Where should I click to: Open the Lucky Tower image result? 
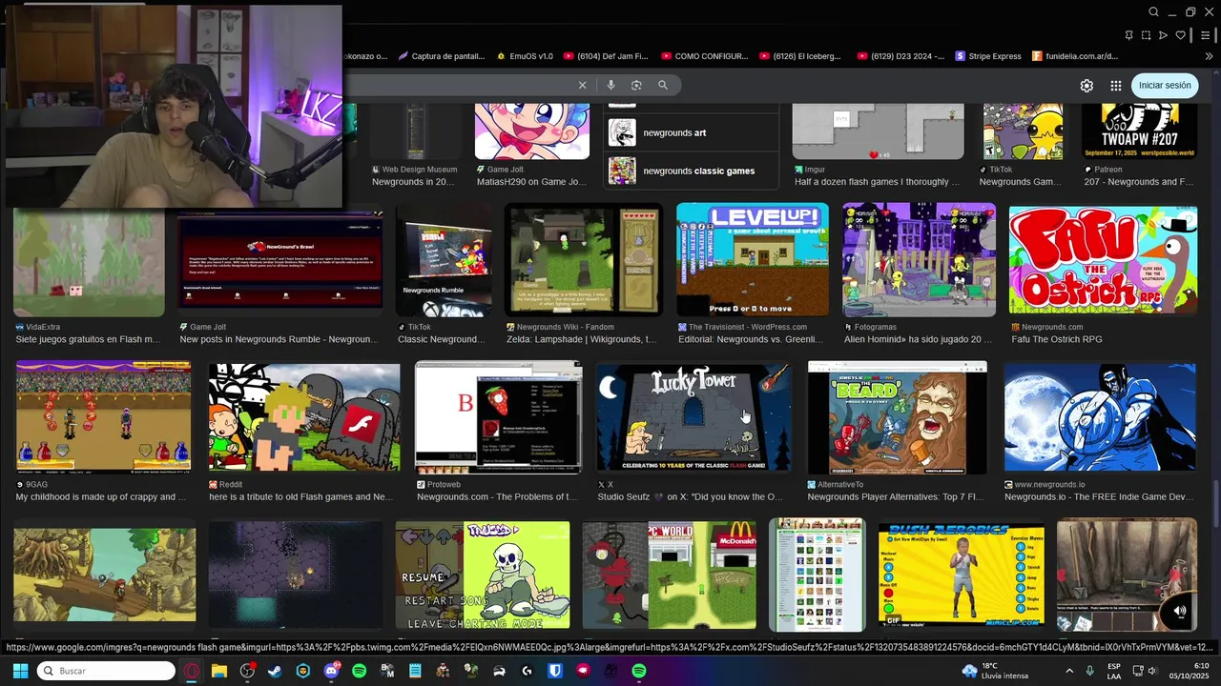(x=693, y=416)
